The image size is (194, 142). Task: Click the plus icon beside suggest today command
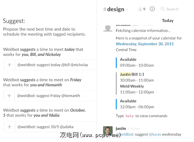[9, 65]
